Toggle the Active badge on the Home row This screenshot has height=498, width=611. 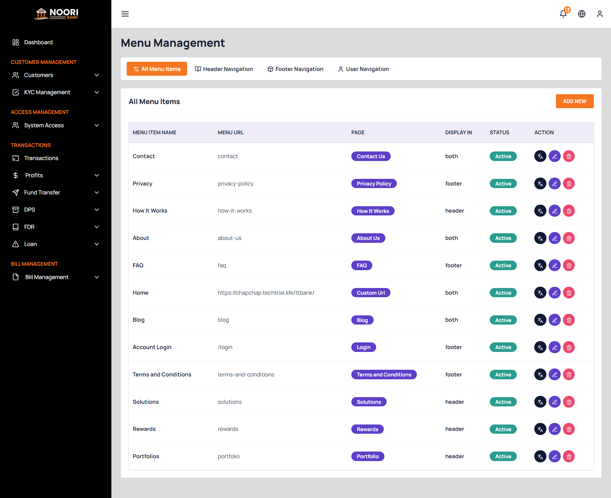pos(503,292)
